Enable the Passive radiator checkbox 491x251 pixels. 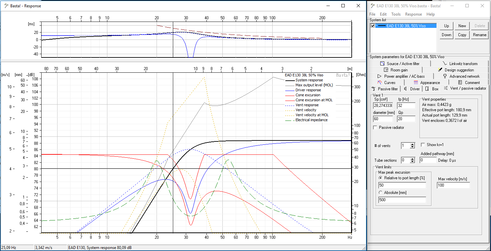click(x=375, y=128)
